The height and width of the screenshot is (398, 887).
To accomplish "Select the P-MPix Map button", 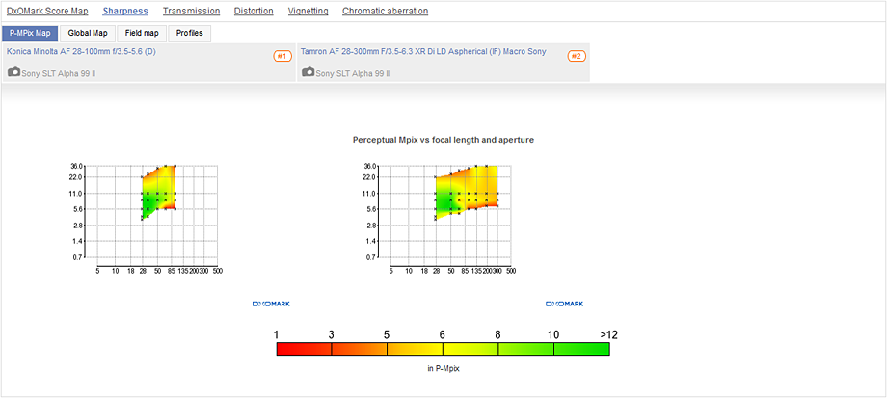I will tap(30, 34).
